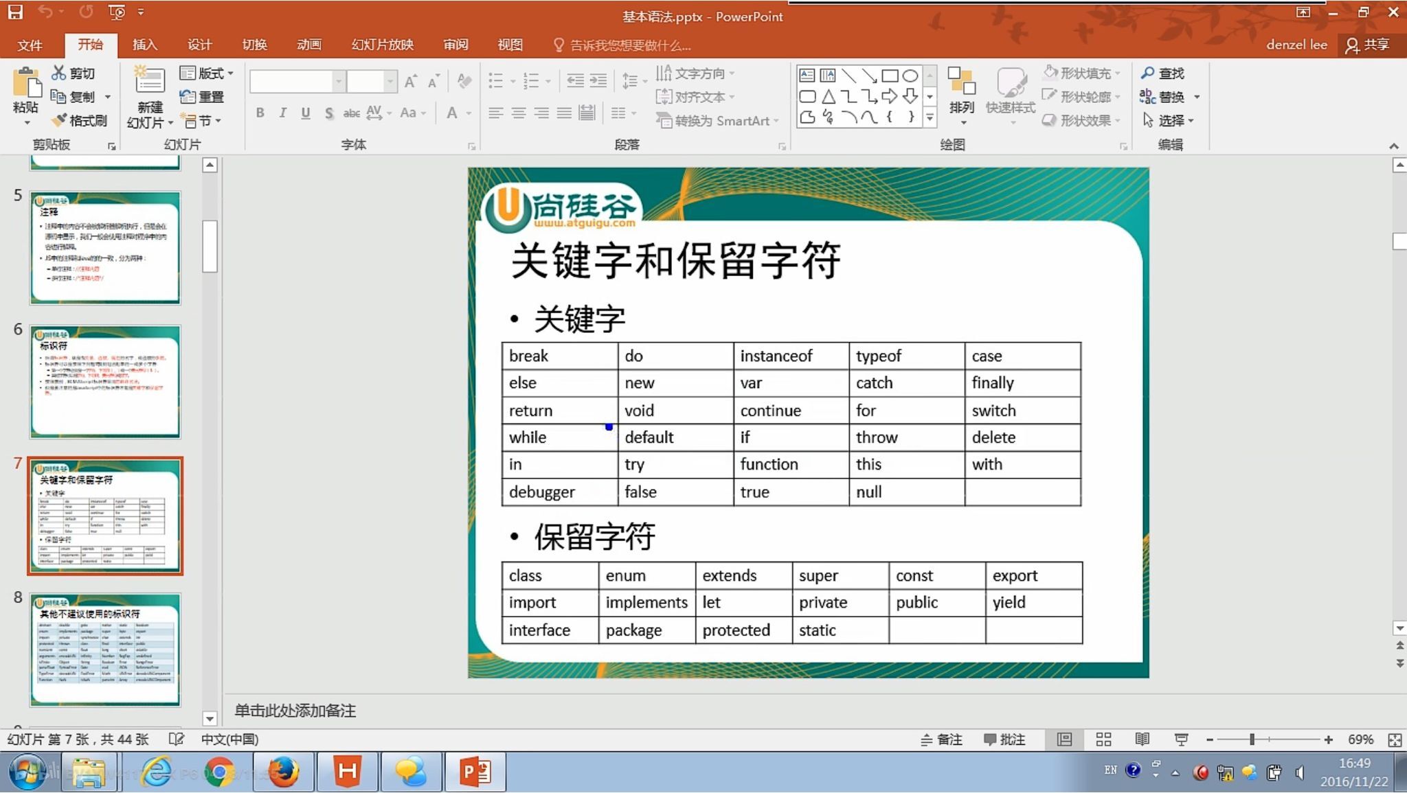The image size is (1407, 793).
Task: Select center text alignment icon
Action: click(x=519, y=113)
